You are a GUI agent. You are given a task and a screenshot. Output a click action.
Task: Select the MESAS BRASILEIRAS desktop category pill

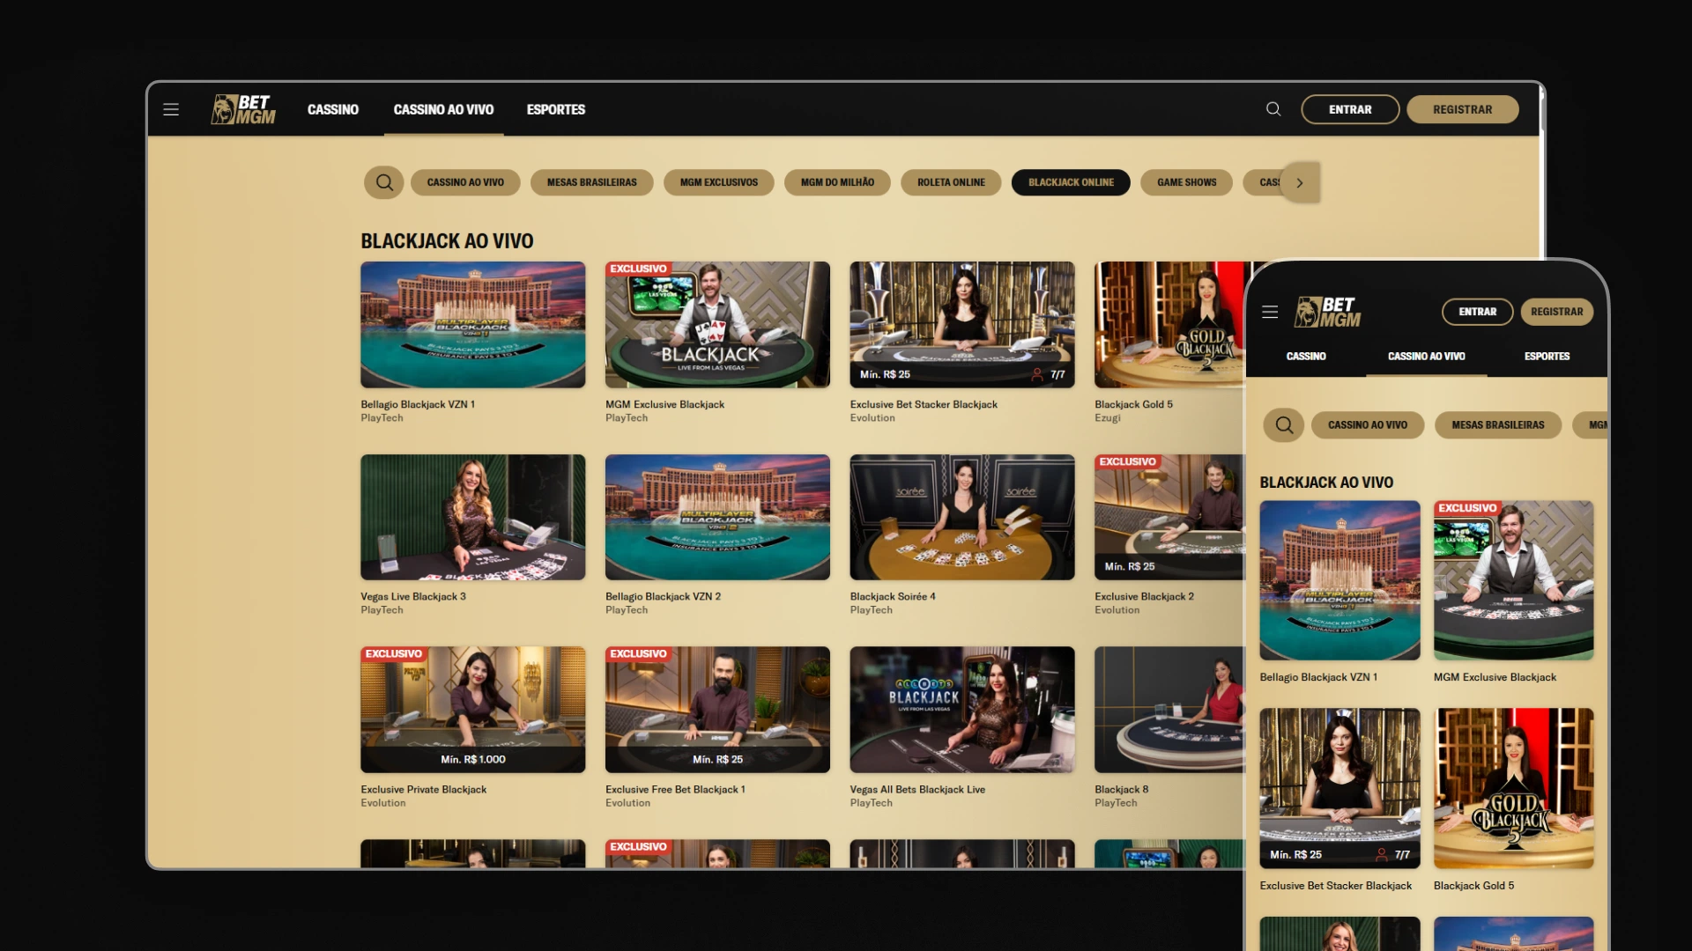click(x=592, y=182)
